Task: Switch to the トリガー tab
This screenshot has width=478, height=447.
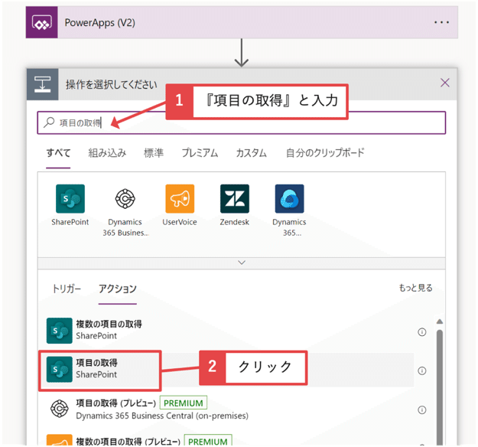Action: 67,289
